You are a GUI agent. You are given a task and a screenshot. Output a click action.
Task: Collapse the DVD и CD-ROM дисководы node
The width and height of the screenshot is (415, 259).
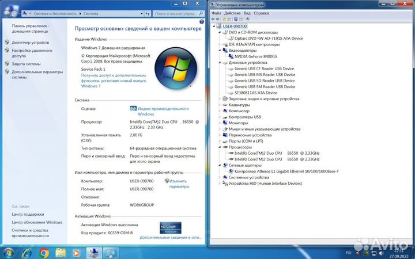pos(220,32)
